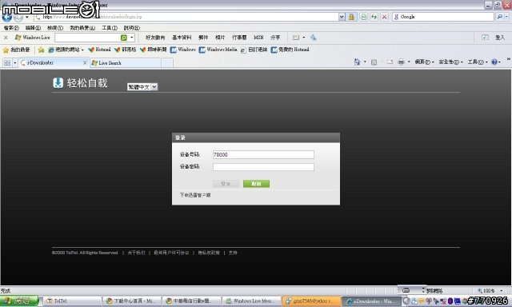
Task: Click the browser Back arrow button
Action: click(6, 17)
